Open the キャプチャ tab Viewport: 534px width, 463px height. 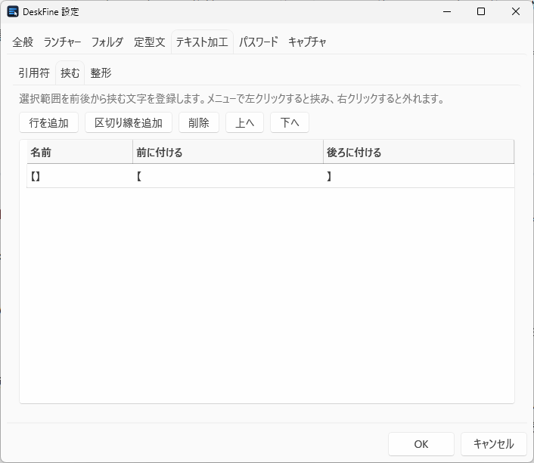(x=307, y=42)
